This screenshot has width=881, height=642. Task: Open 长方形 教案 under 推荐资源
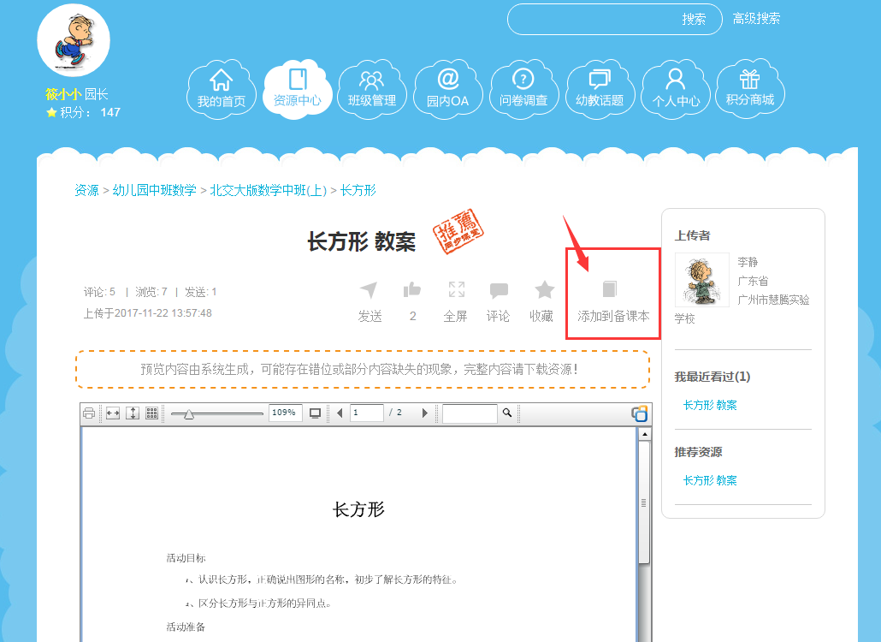(x=710, y=481)
